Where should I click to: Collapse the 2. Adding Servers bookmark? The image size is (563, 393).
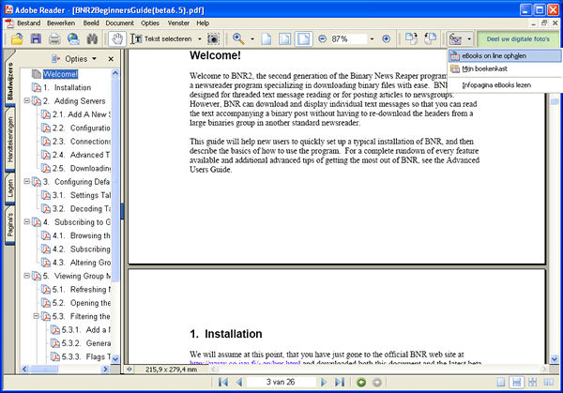(26, 101)
